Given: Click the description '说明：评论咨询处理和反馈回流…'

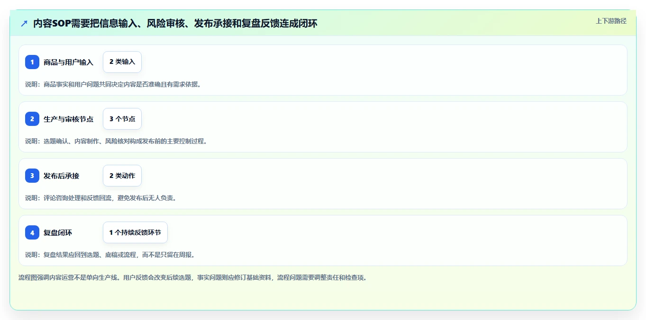Looking at the screenshot, I should [x=101, y=198].
